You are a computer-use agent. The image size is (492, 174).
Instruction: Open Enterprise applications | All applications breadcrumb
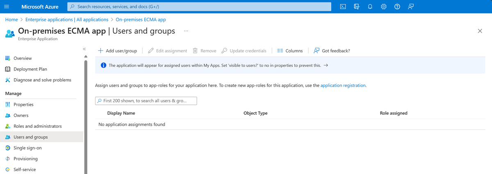click(67, 19)
